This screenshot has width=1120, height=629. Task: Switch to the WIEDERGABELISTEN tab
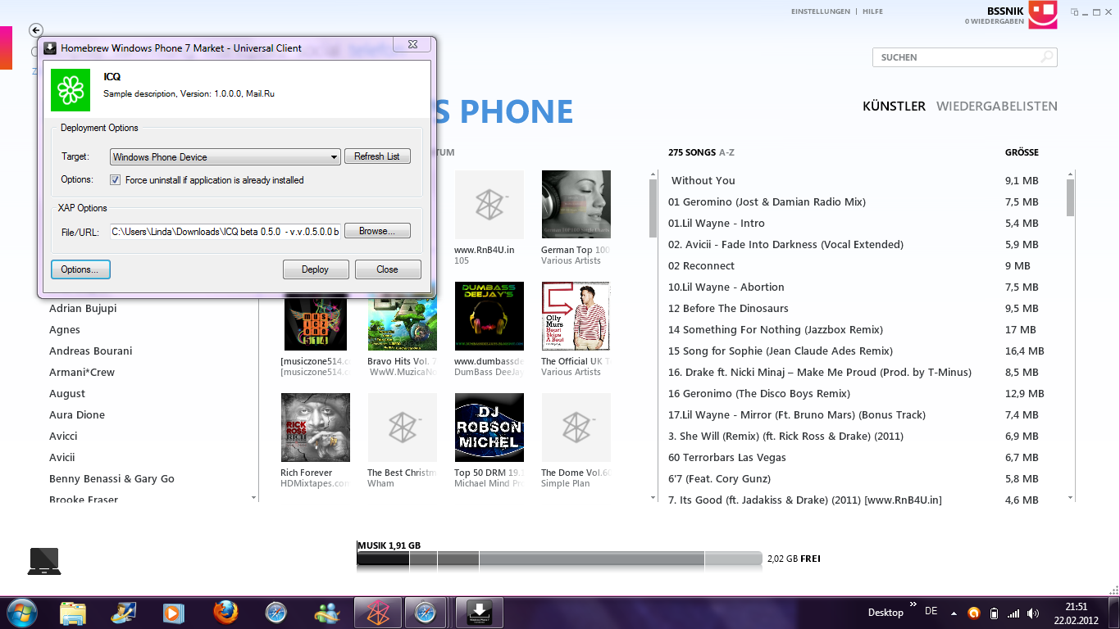point(997,106)
